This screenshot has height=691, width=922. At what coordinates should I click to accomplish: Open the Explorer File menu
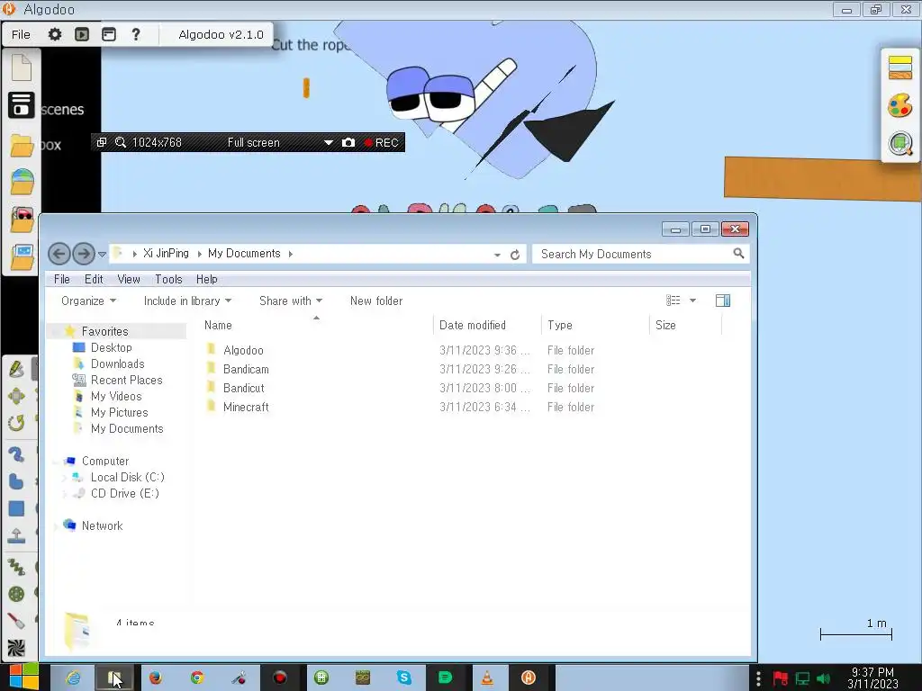point(62,279)
